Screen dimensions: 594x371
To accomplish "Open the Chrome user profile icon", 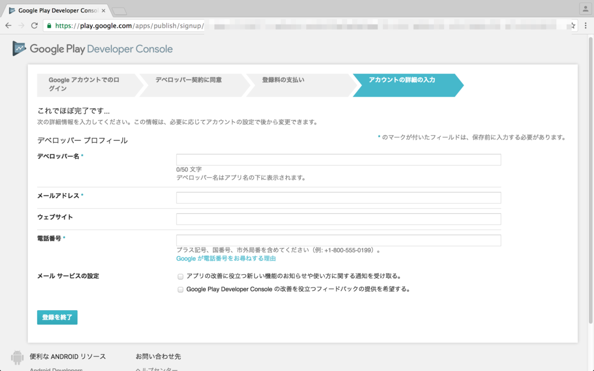I will click(584, 9).
